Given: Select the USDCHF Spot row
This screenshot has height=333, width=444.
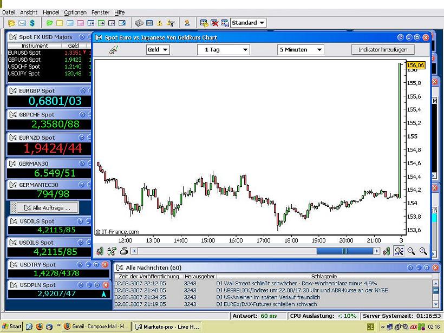Looking at the screenshot, I should (x=49, y=67).
